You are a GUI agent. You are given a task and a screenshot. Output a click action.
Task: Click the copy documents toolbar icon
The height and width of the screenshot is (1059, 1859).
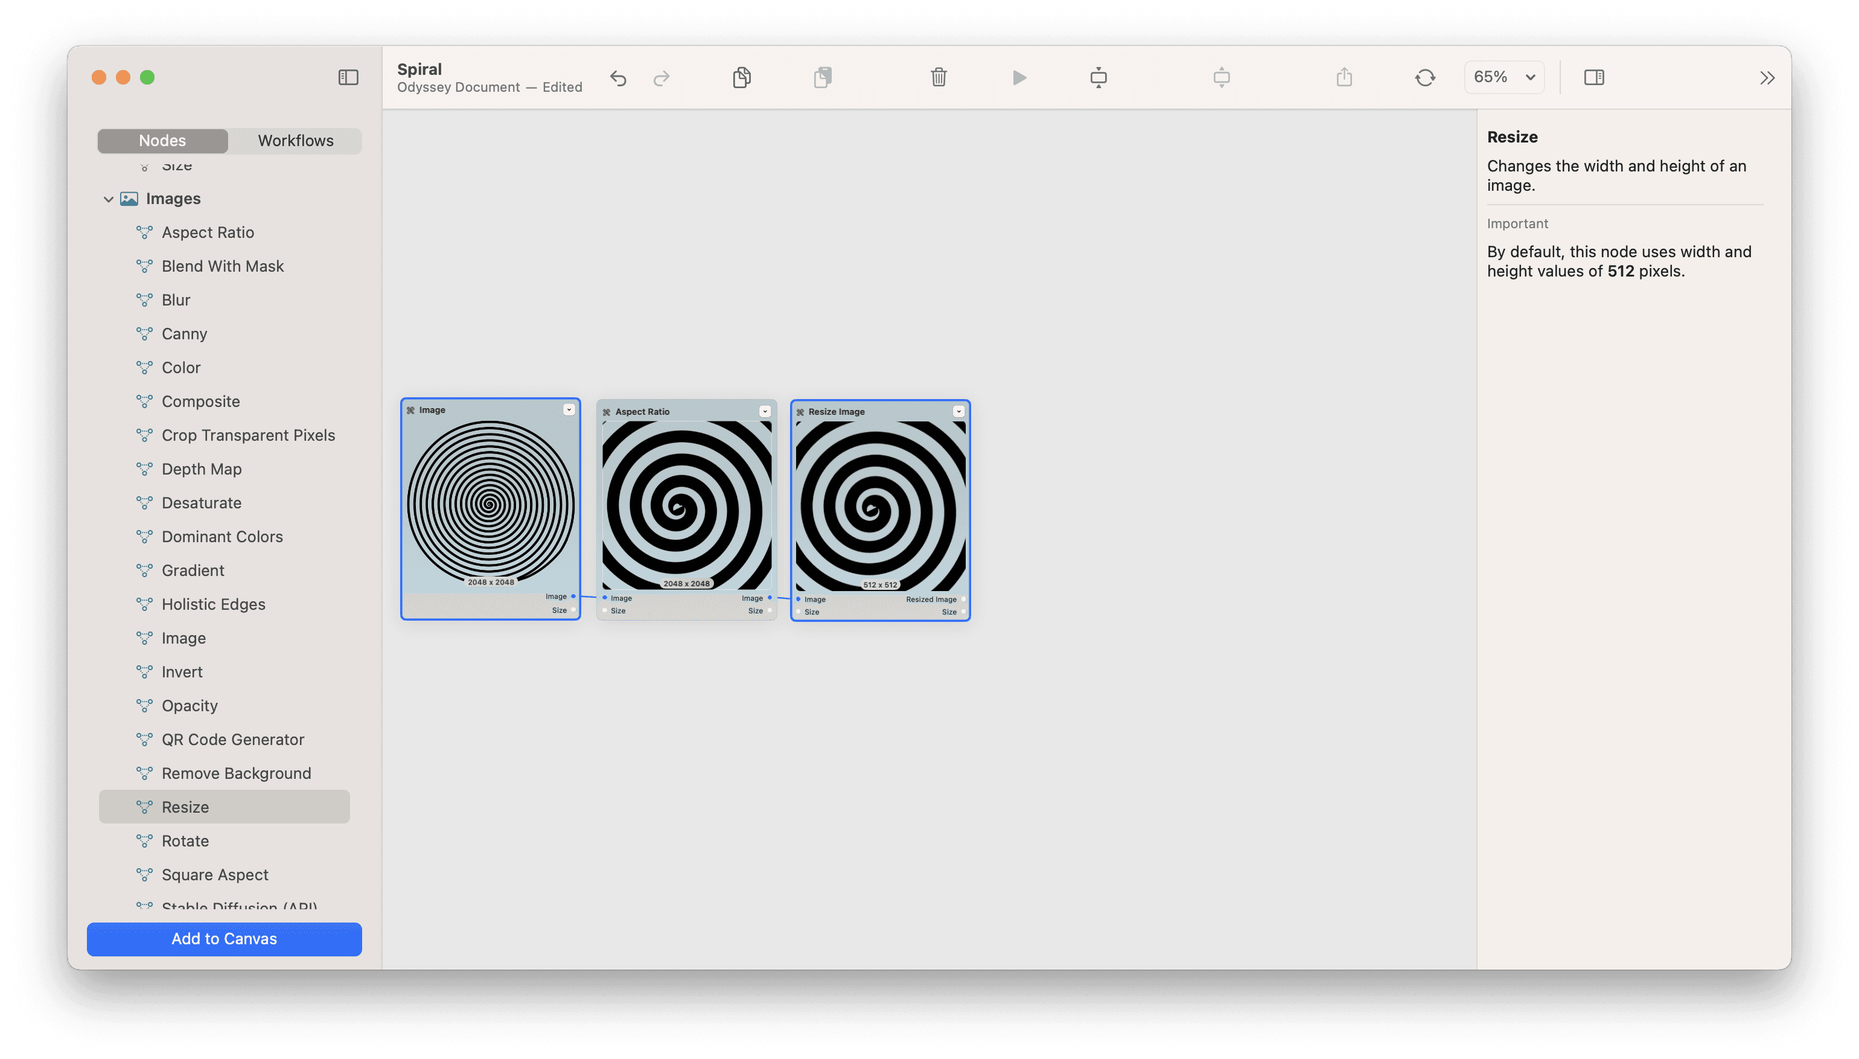tap(742, 77)
